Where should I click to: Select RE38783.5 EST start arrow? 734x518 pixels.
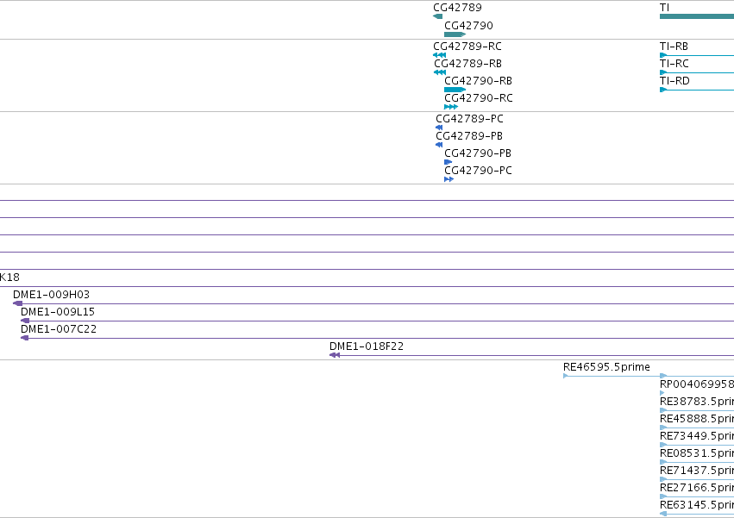[x=663, y=411]
